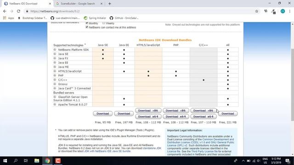Expand the NetBeans Platform SDK row
Screen dimensions: 294x165
coord(55,49)
